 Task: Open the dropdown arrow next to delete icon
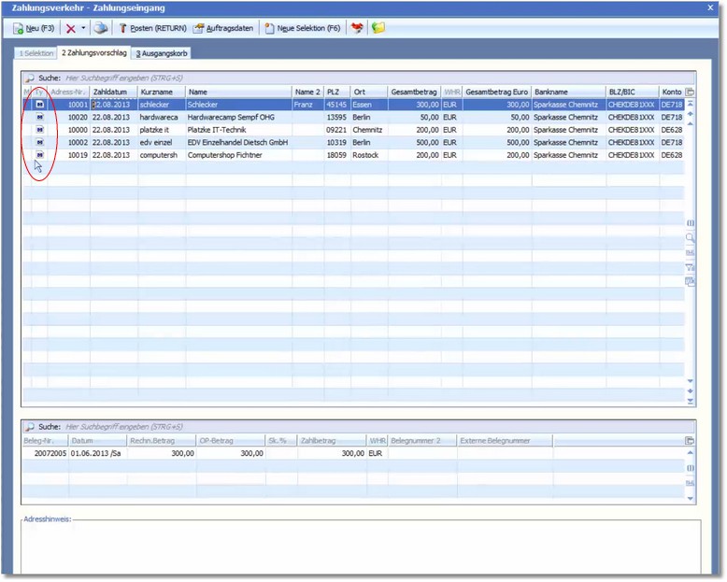[x=84, y=29]
